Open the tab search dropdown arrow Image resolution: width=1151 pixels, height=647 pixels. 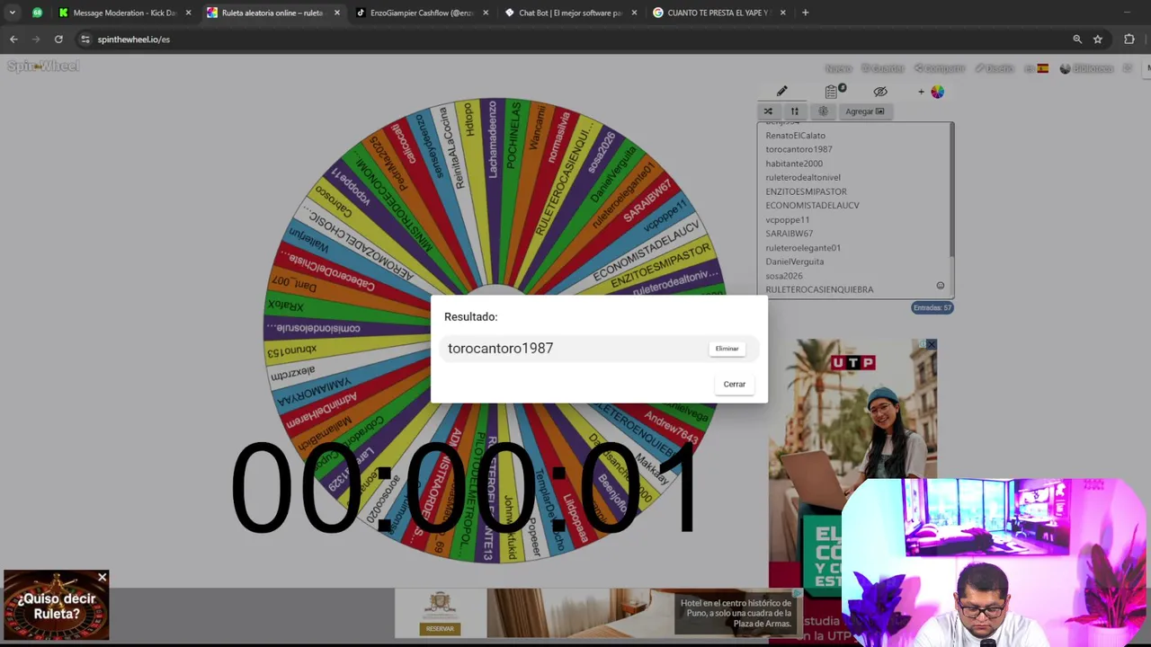[x=12, y=13]
